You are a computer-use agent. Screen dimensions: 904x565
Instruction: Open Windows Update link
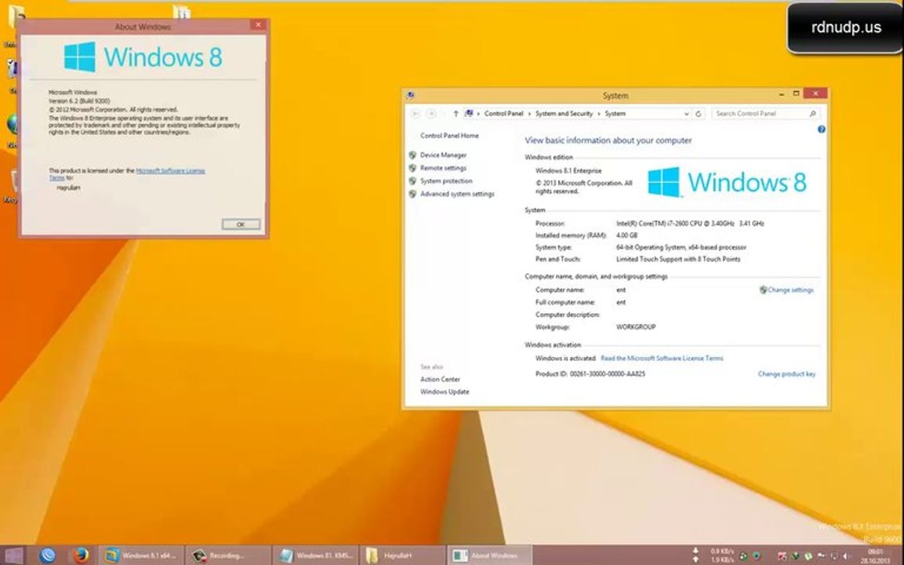pos(445,392)
